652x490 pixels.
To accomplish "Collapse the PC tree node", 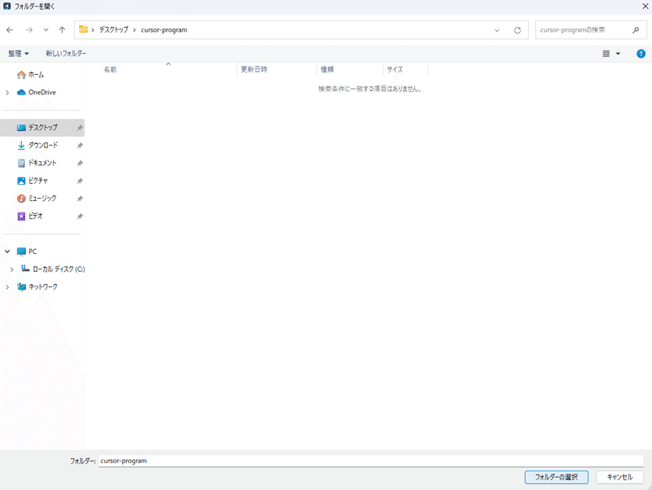I will [7, 252].
